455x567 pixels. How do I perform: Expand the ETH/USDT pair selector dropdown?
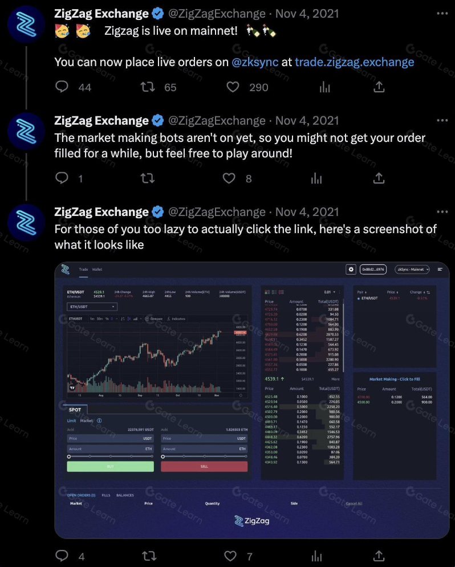click(x=92, y=307)
